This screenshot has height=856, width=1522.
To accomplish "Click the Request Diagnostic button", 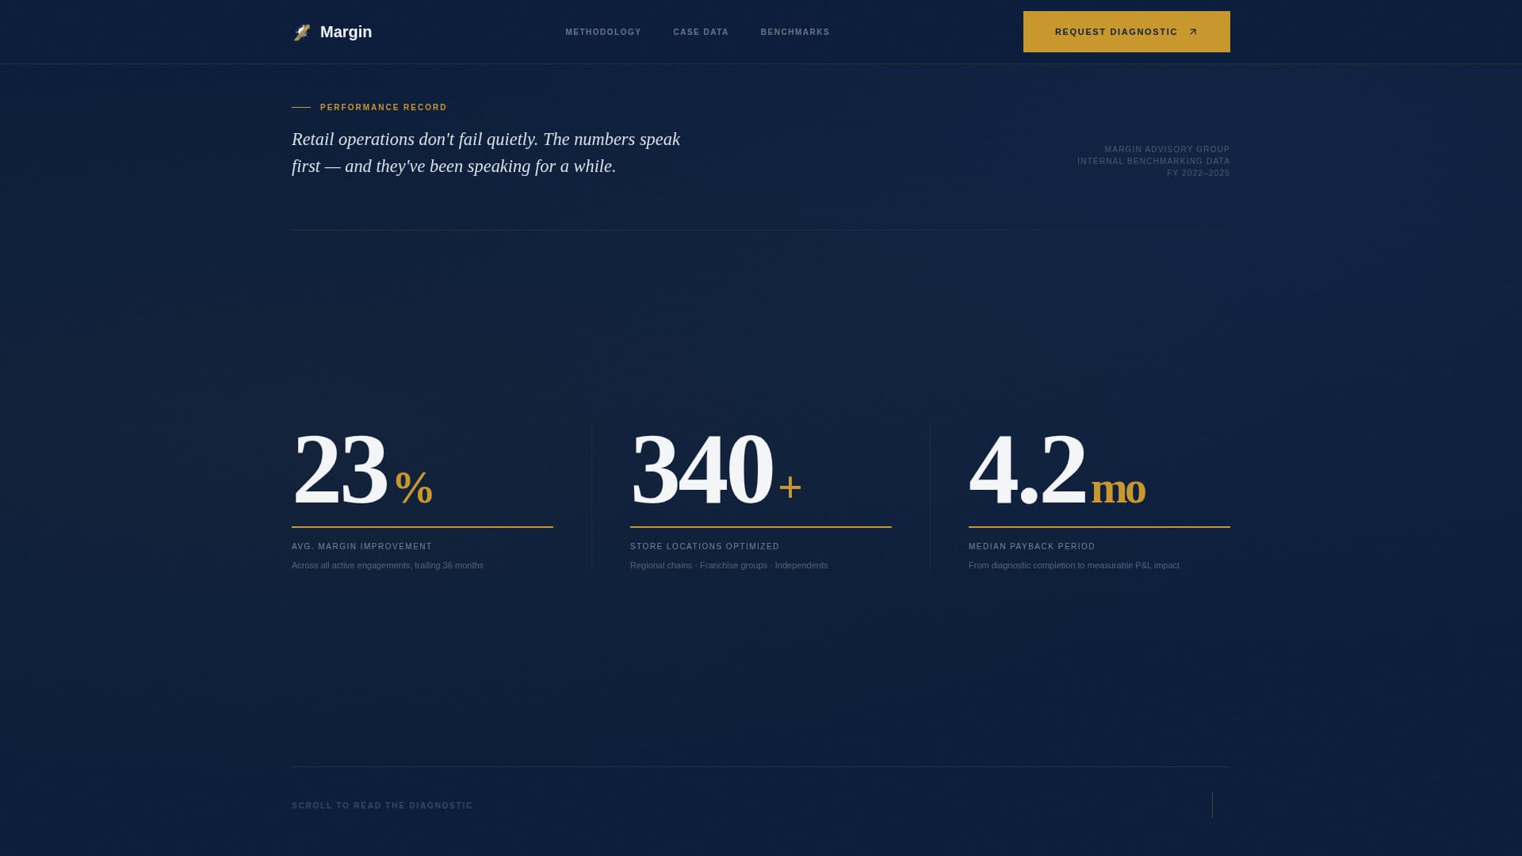I will click(x=1126, y=32).
